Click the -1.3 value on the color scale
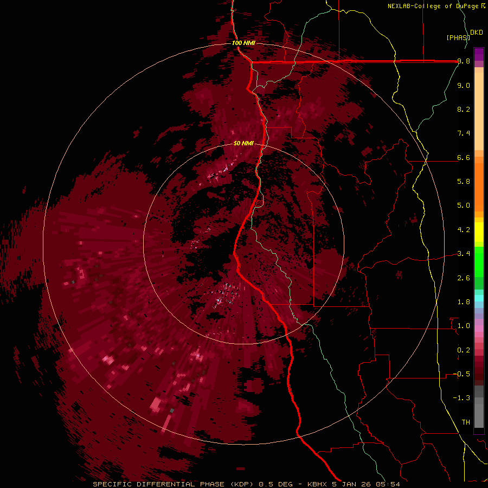Viewport: 488px width, 488px height. click(461, 398)
